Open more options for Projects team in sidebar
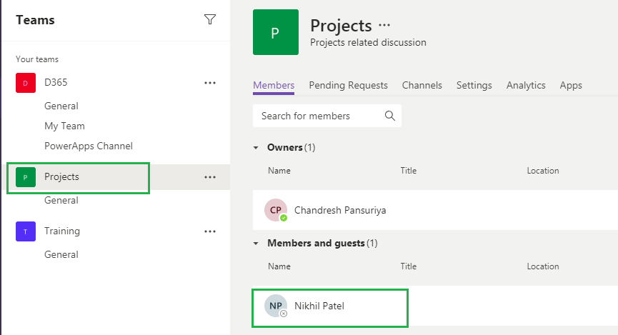This screenshot has height=335, width=618. 210,177
